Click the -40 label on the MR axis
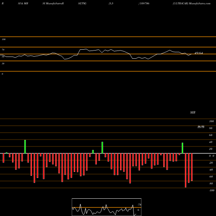This screenshot has height=216, width=216. (211, 170)
